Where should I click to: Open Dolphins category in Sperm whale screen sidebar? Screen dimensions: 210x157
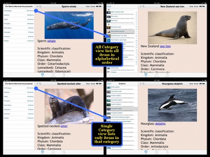pyautogui.click(x=19, y=15)
